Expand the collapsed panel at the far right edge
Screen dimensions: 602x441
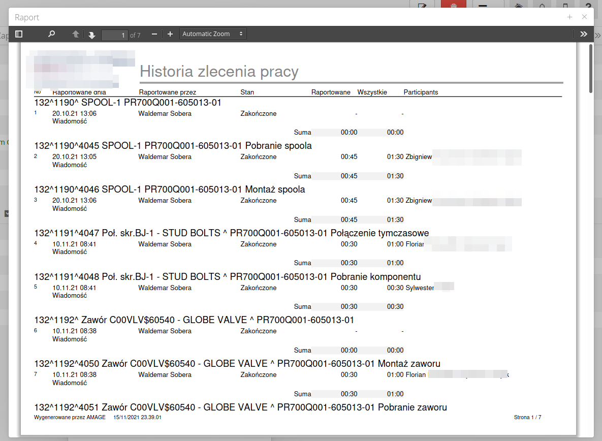pyautogui.click(x=597, y=36)
